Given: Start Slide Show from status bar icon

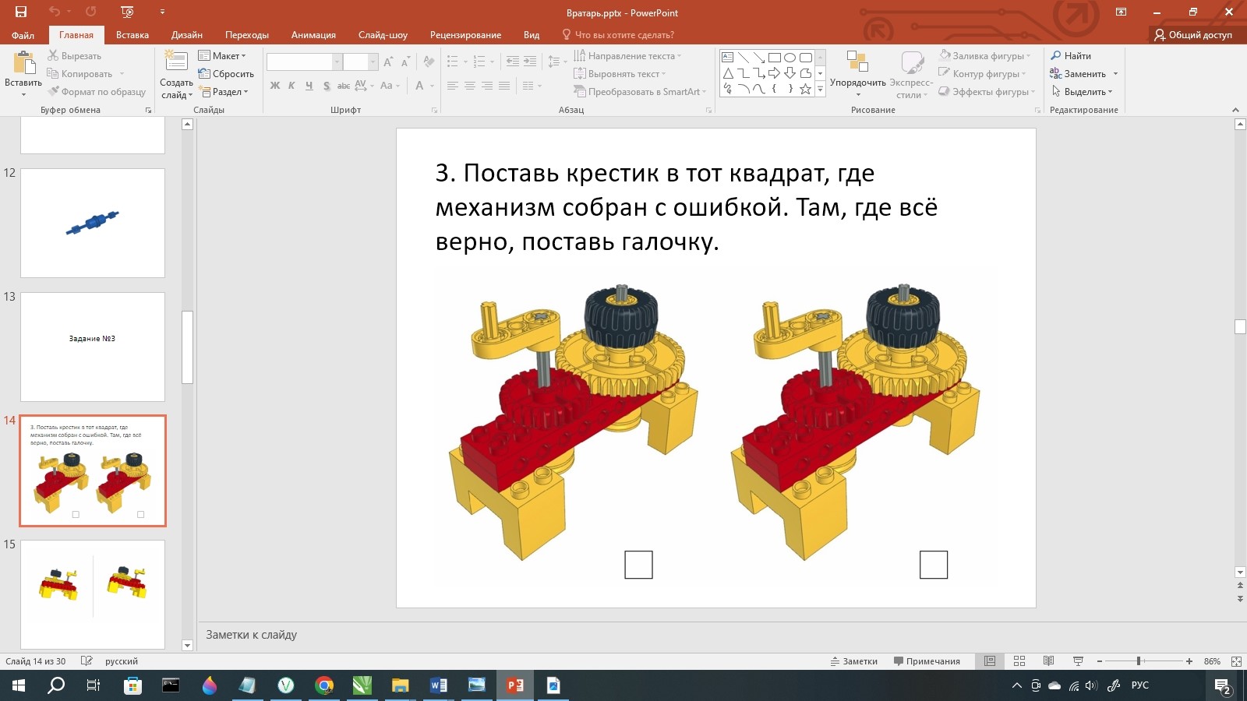Looking at the screenshot, I should point(1078,661).
